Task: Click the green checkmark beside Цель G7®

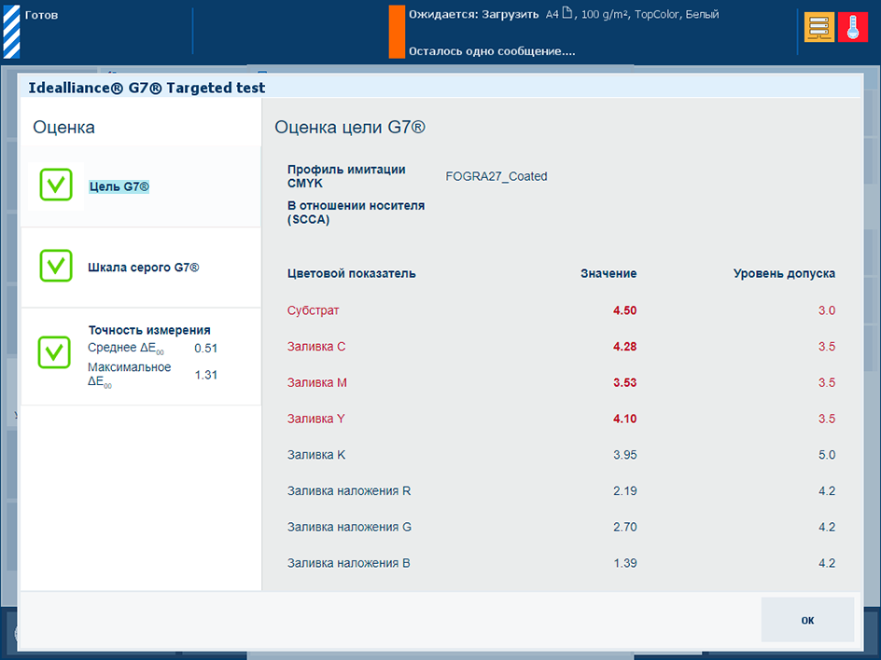Action: (56, 185)
